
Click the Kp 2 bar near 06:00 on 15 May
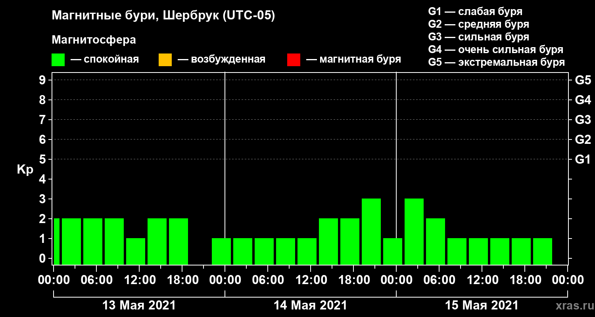point(436,241)
